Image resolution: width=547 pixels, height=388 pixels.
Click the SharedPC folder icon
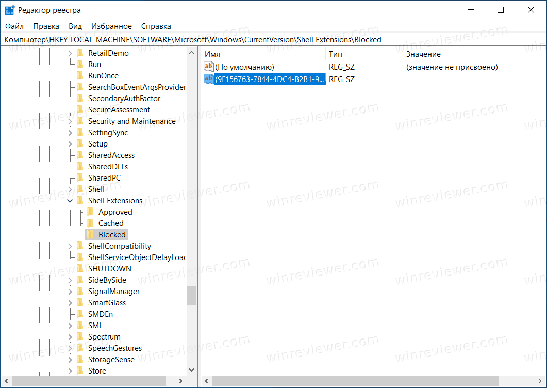(80, 178)
